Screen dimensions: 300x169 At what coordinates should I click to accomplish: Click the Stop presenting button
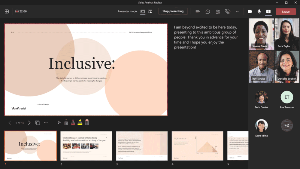(173, 11)
